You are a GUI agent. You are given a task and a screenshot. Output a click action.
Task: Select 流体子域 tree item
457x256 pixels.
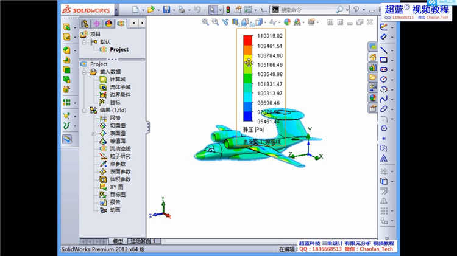click(121, 87)
